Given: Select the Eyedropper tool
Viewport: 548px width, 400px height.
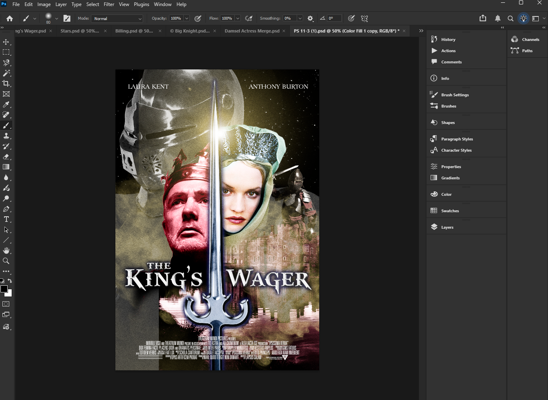Looking at the screenshot, I should point(6,105).
